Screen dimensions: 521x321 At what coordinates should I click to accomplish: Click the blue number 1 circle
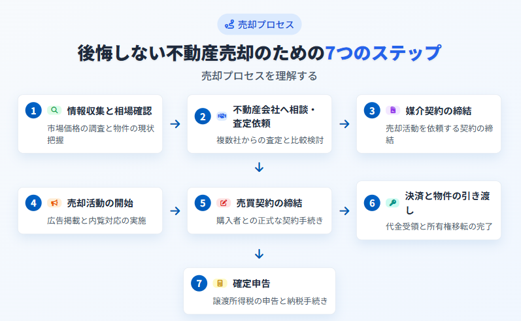(x=33, y=110)
